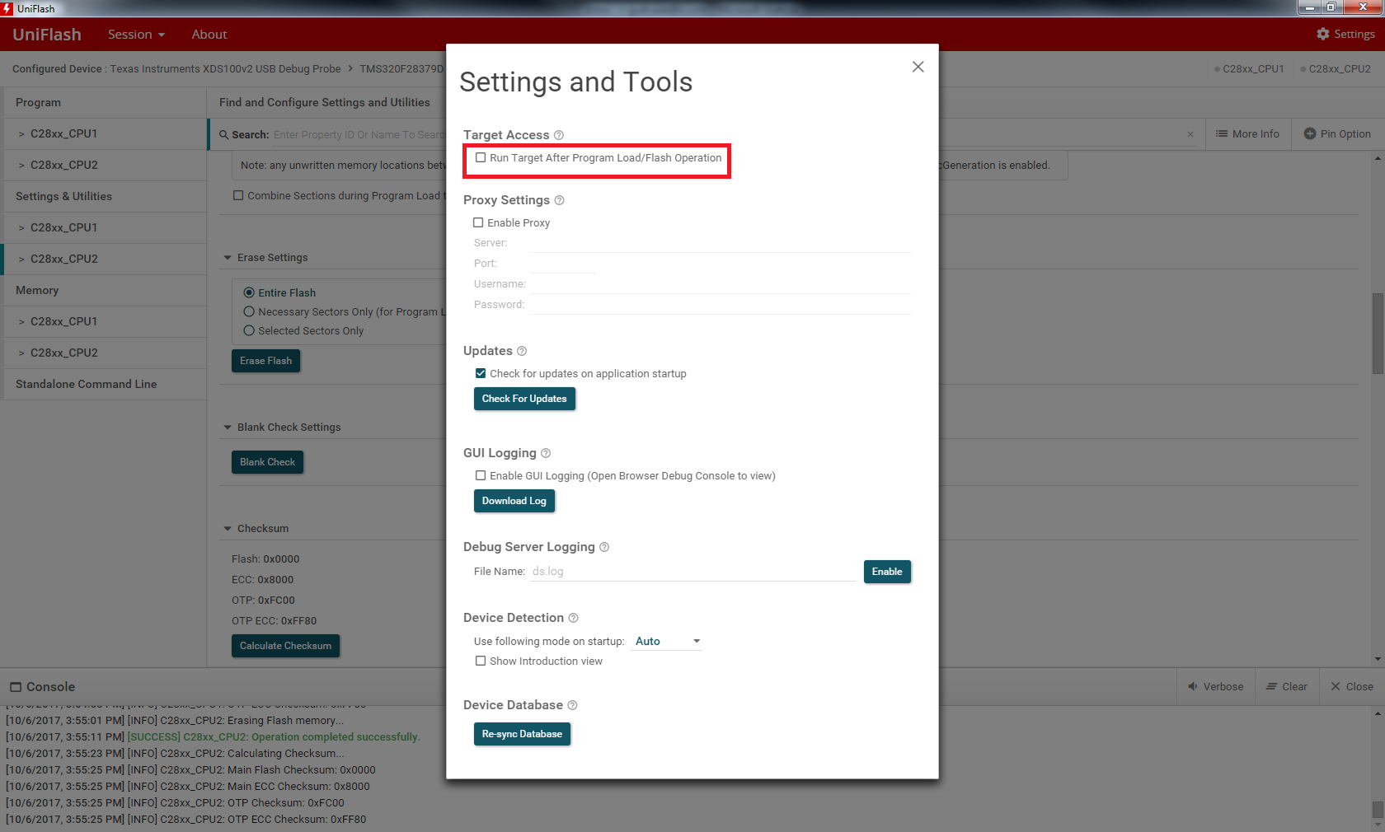Screen dimensions: 1385x832
Task: Click the Erase Flash button
Action: (x=265, y=361)
